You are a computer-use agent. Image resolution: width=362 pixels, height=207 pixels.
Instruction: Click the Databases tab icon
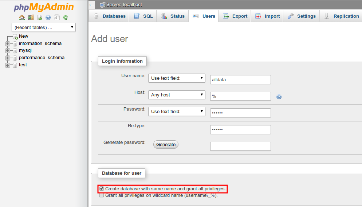(x=96, y=16)
